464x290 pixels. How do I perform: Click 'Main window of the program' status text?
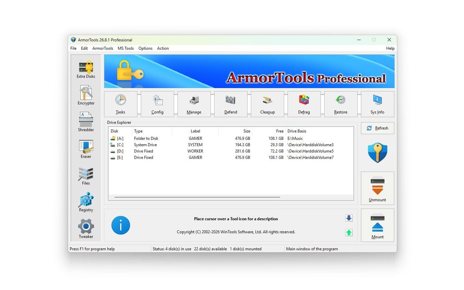pos(312,249)
